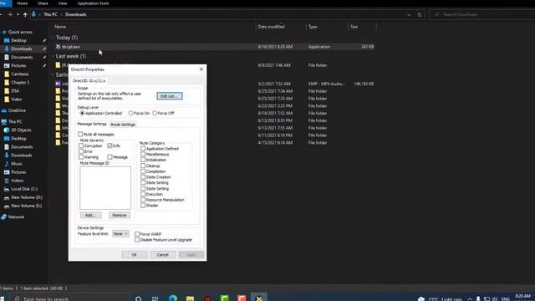Switch to the Message Settings tab
Viewport: 535px width, 301px height.
92,124
